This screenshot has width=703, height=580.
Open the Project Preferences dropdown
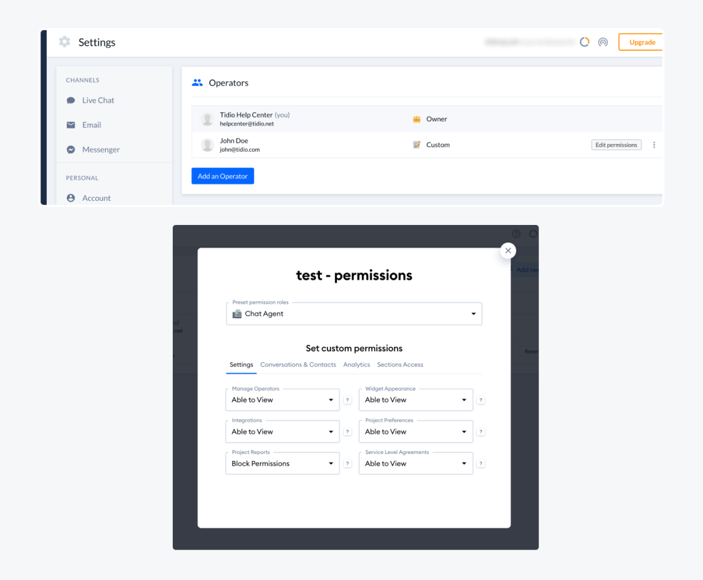tap(416, 432)
